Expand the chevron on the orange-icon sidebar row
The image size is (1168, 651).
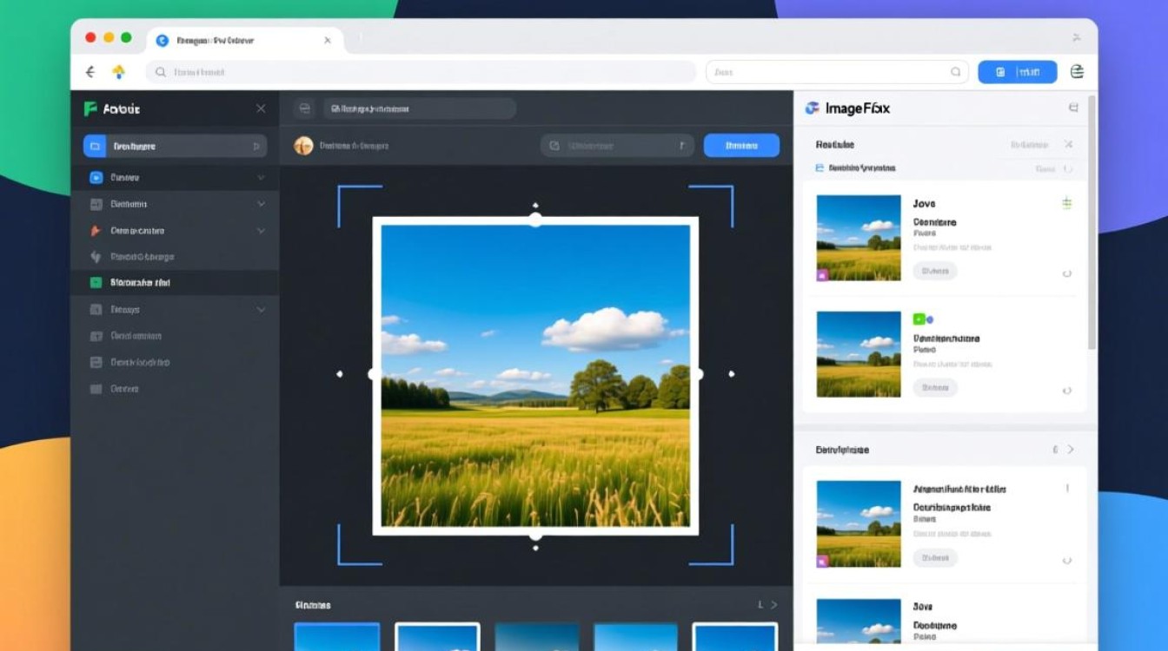[261, 231]
